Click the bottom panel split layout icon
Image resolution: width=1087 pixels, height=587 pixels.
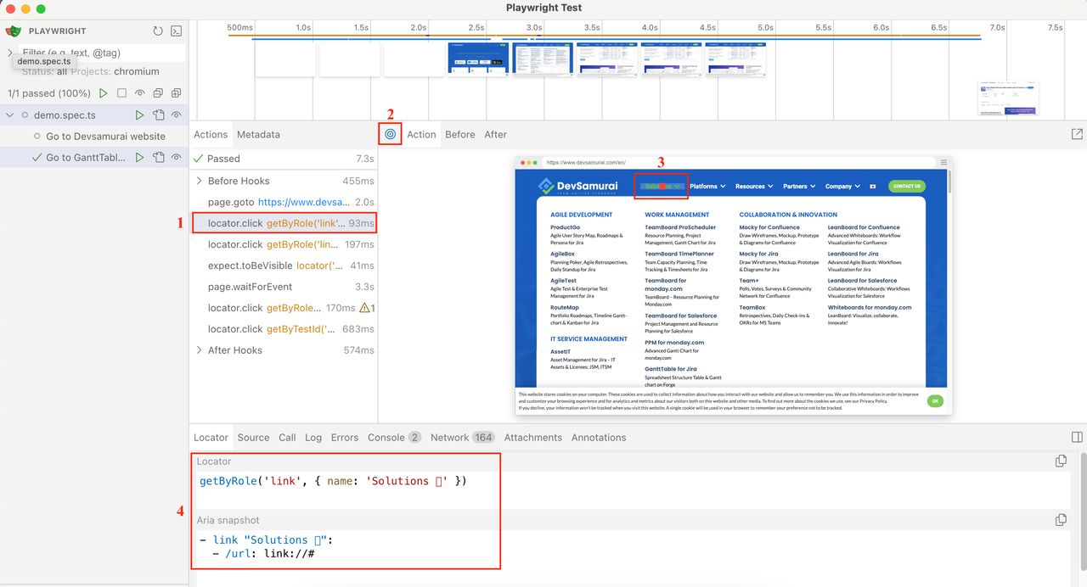tap(1078, 437)
